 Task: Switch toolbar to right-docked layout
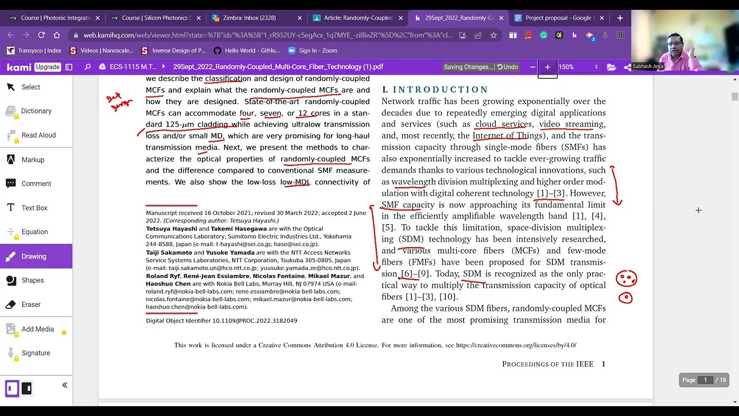coord(27,388)
